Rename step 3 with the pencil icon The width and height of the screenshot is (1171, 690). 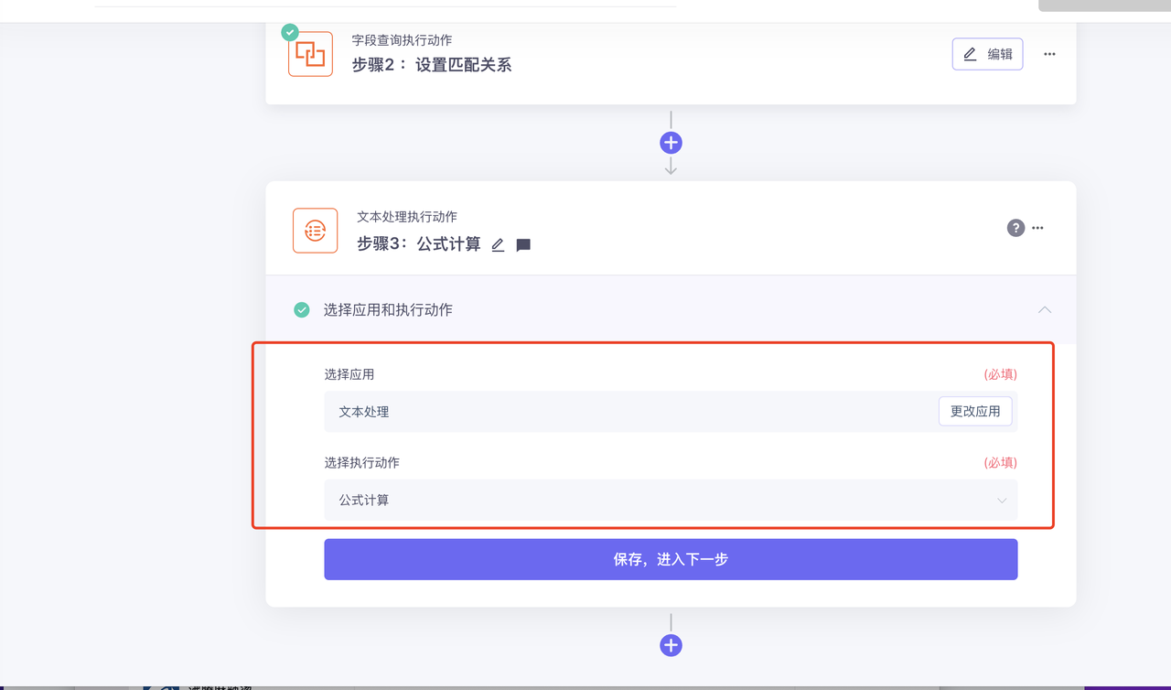[498, 245]
